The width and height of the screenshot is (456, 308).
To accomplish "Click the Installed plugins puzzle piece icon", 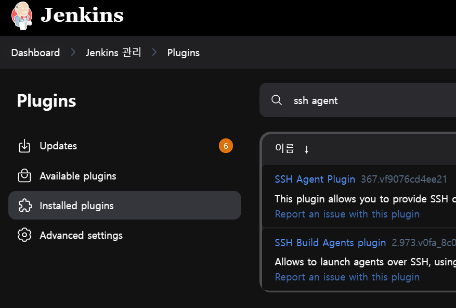I will pyautogui.click(x=25, y=206).
